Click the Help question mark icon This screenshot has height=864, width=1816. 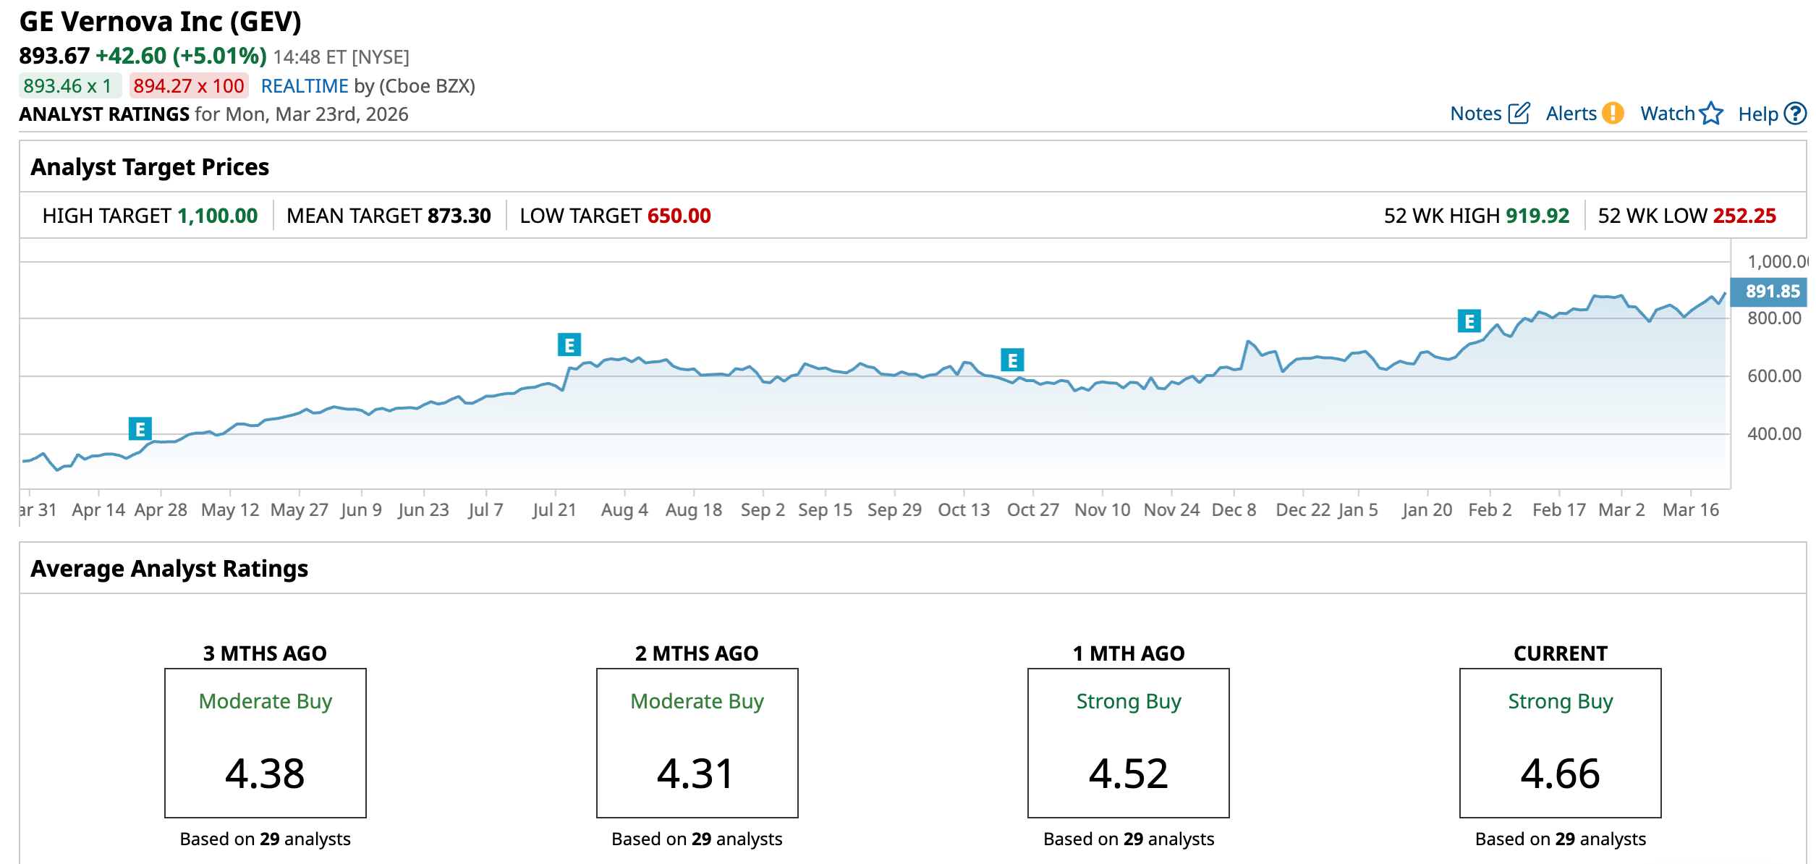[1794, 114]
